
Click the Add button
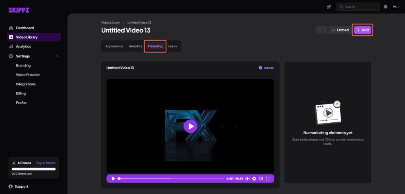pyautogui.click(x=363, y=30)
